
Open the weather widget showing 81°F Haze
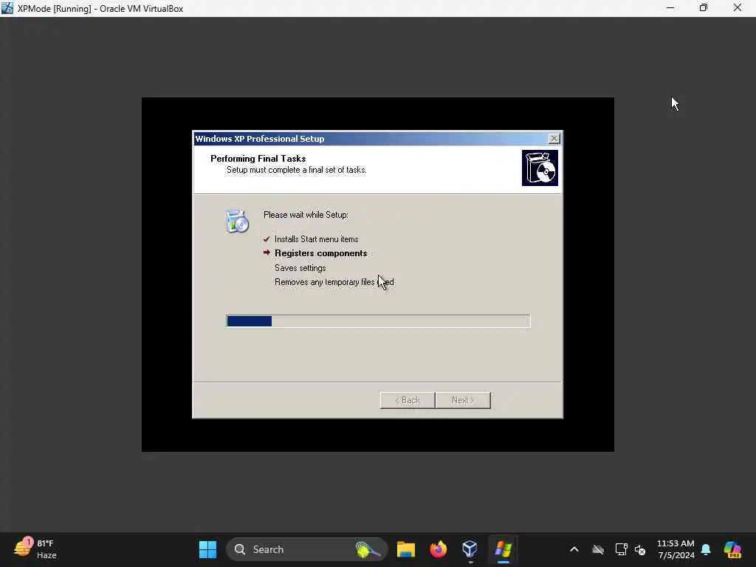pos(35,549)
